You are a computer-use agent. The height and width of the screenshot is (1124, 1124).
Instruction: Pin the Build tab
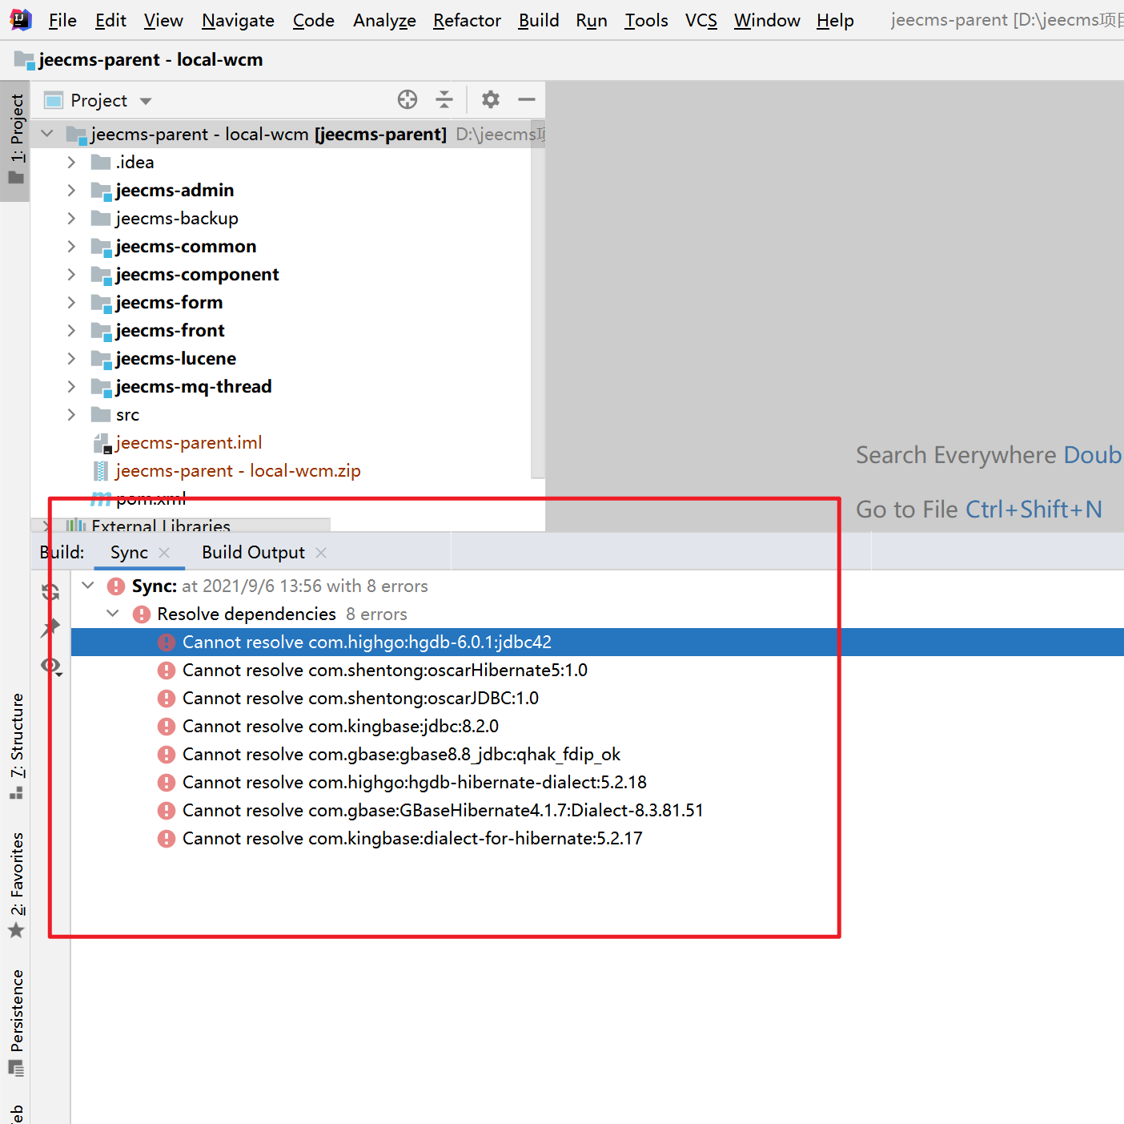pyautogui.click(x=50, y=627)
